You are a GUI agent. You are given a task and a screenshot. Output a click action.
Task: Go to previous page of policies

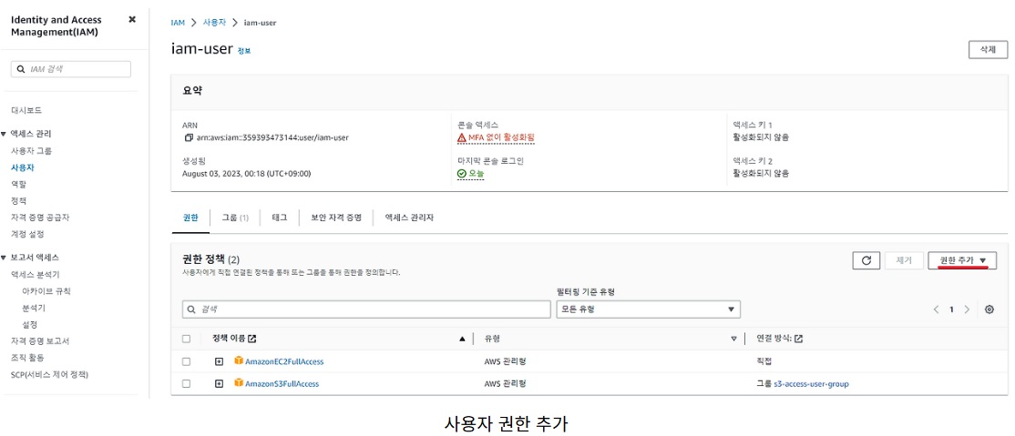pyautogui.click(x=936, y=309)
